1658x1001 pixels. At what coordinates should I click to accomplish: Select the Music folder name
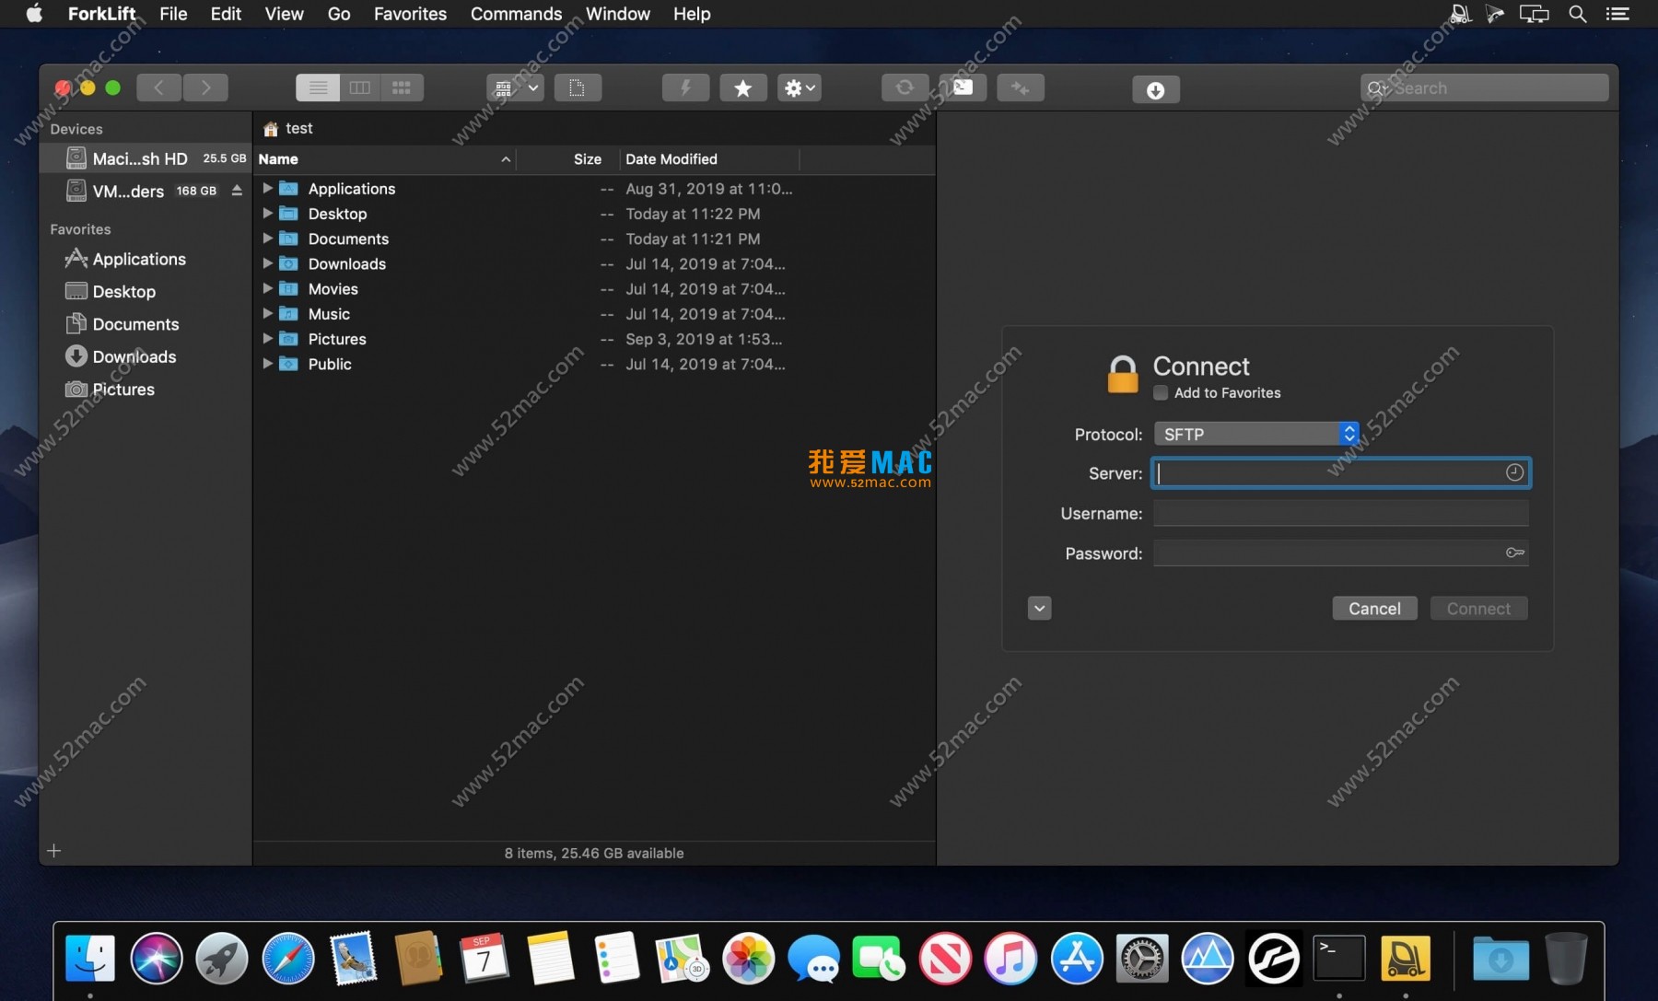[329, 314]
